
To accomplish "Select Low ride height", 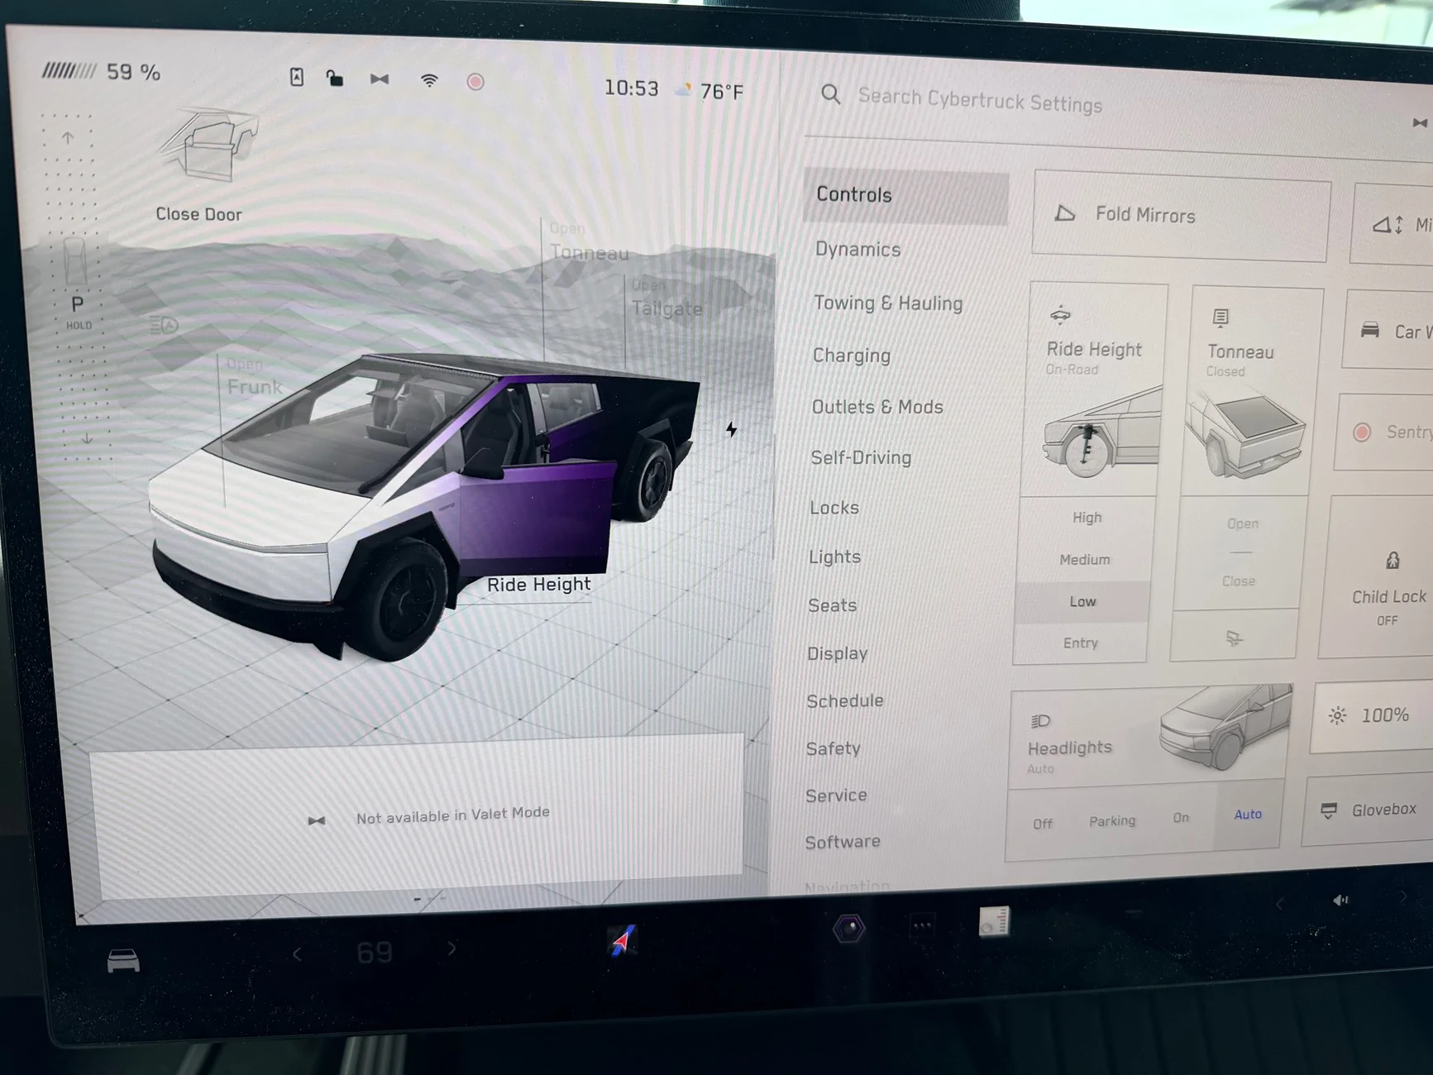I will 1082,602.
